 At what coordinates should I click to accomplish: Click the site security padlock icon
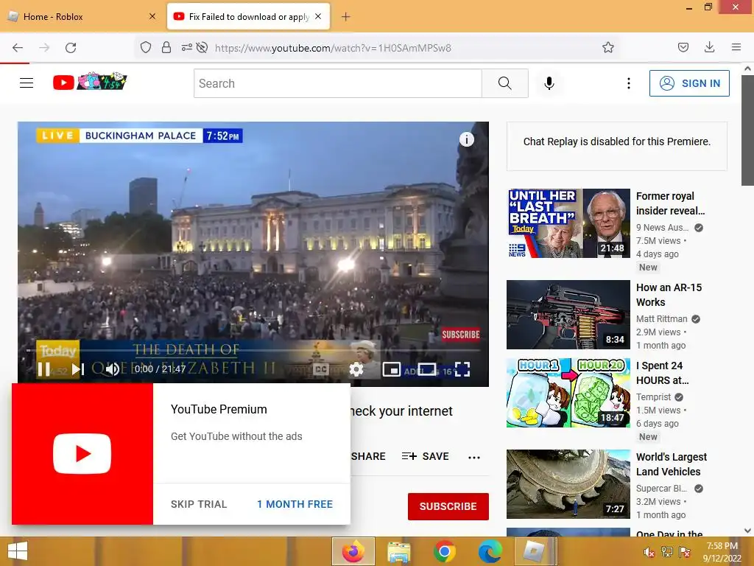(x=166, y=47)
